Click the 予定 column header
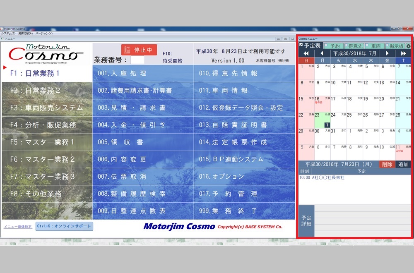414x273 pixels. [x=361, y=171]
